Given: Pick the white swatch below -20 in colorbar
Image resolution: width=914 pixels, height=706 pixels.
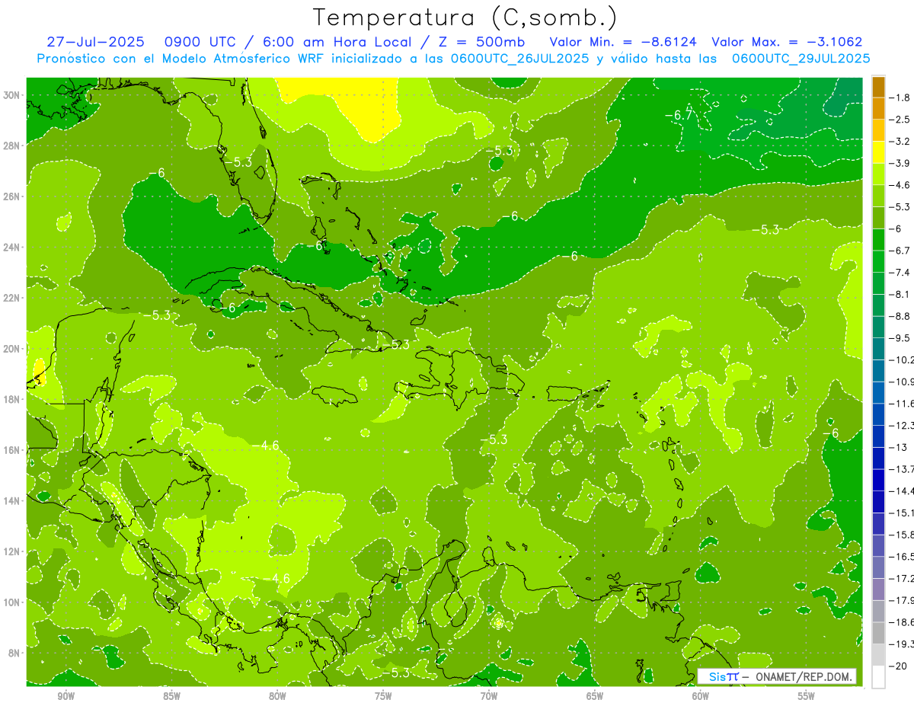Looking at the screenshot, I should 878,676.
